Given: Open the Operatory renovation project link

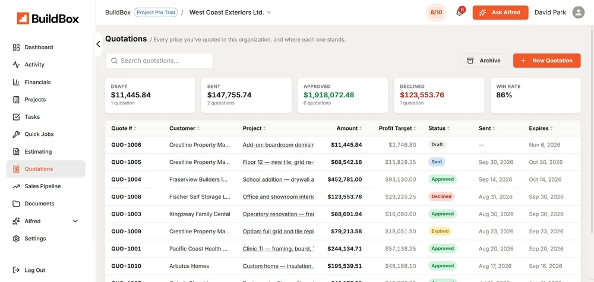Looking at the screenshot, I should 279,214.
